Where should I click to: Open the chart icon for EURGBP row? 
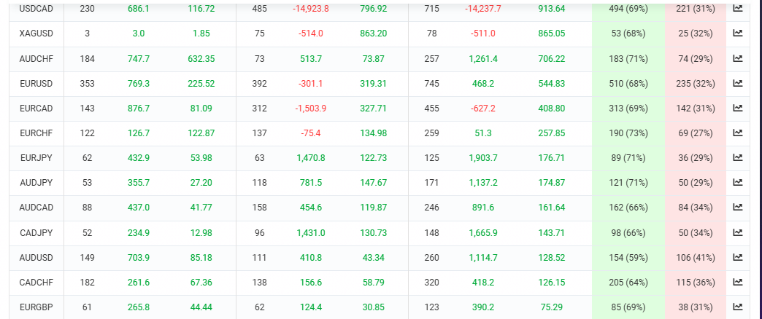737,307
